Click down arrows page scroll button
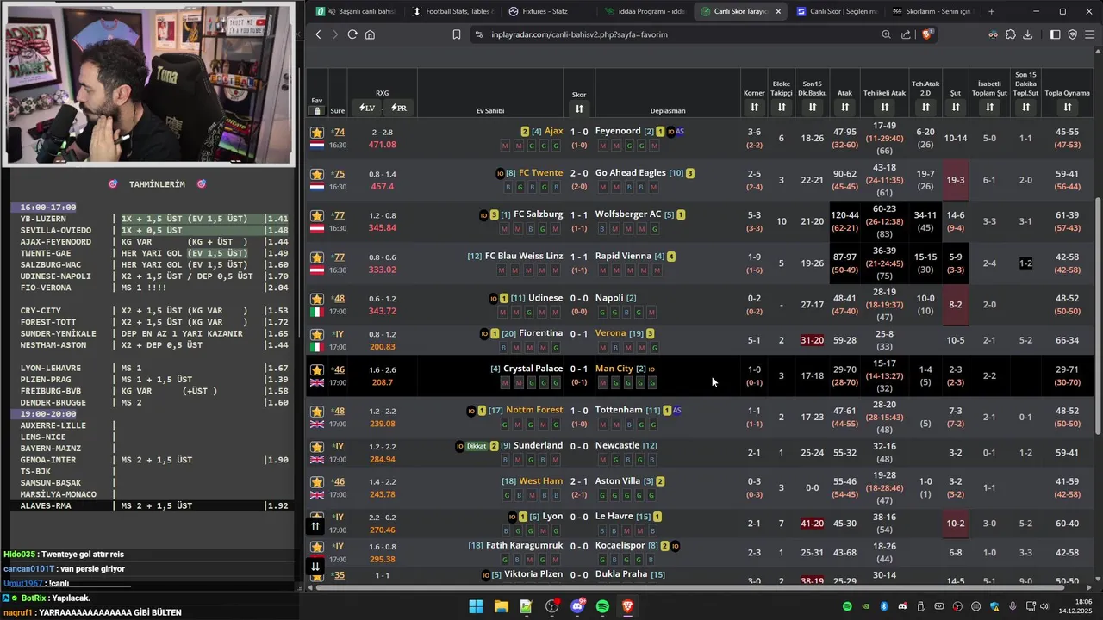1103x620 pixels. click(315, 566)
